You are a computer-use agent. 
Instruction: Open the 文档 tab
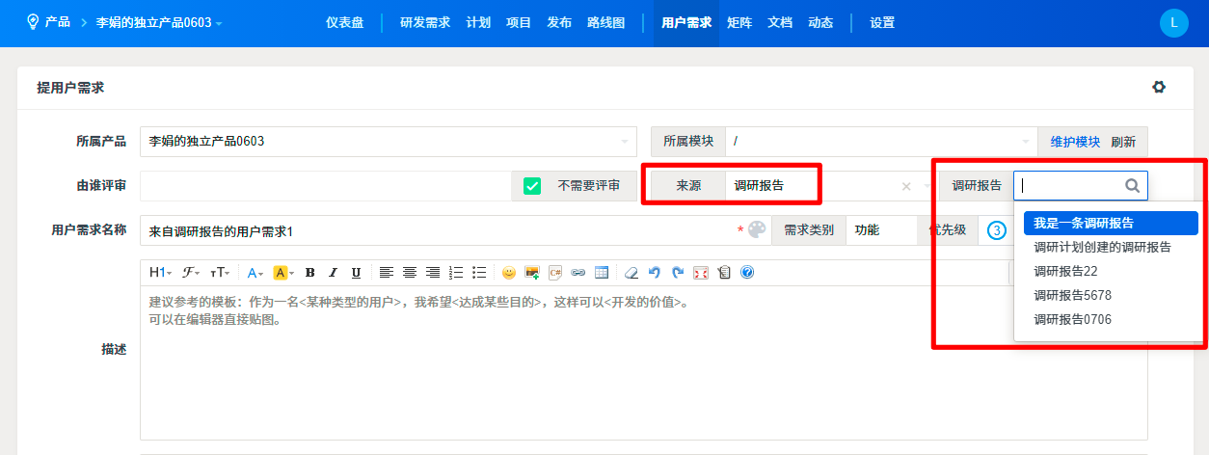[780, 22]
